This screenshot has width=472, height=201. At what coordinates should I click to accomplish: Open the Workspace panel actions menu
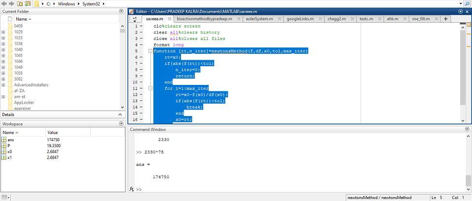click(x=121, y=123)
